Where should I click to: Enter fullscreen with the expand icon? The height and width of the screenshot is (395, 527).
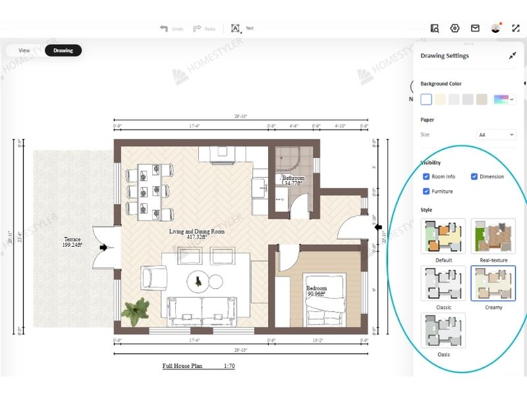coord(516,28)
